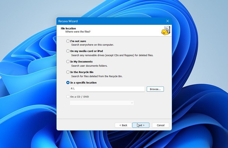Viewport: 228px width, 148px height.
Task: Select the "I'm not sure" radio button
Action: click(x=68, y=41)
